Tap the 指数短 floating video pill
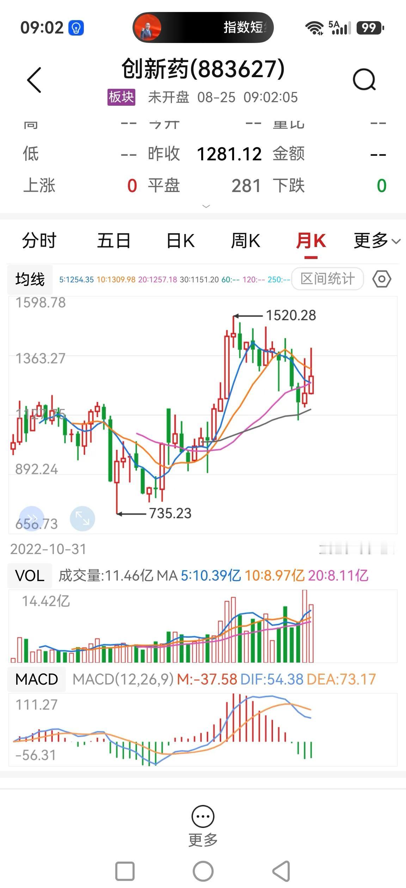The width and height of the screenshot is (406, 888). (203, 27)
